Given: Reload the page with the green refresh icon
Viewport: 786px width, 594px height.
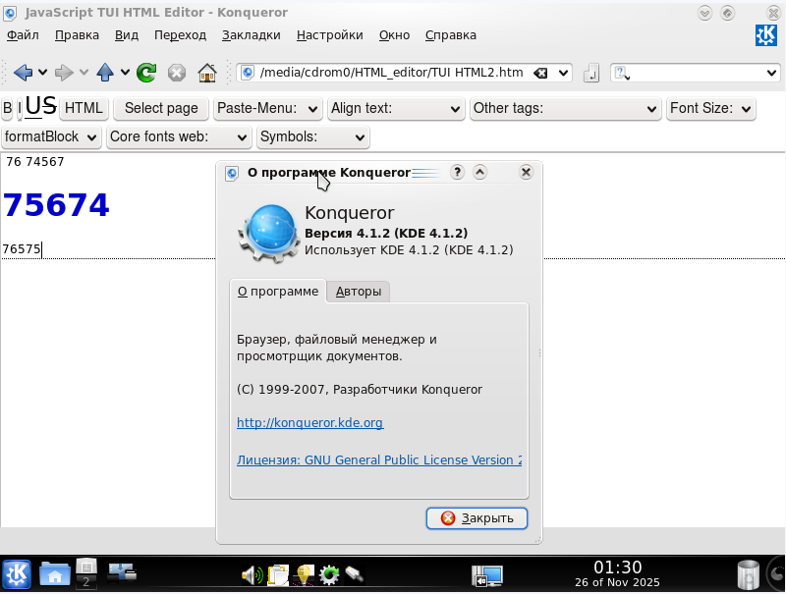Looking at the screenshot, I should [x=146, y=73].
